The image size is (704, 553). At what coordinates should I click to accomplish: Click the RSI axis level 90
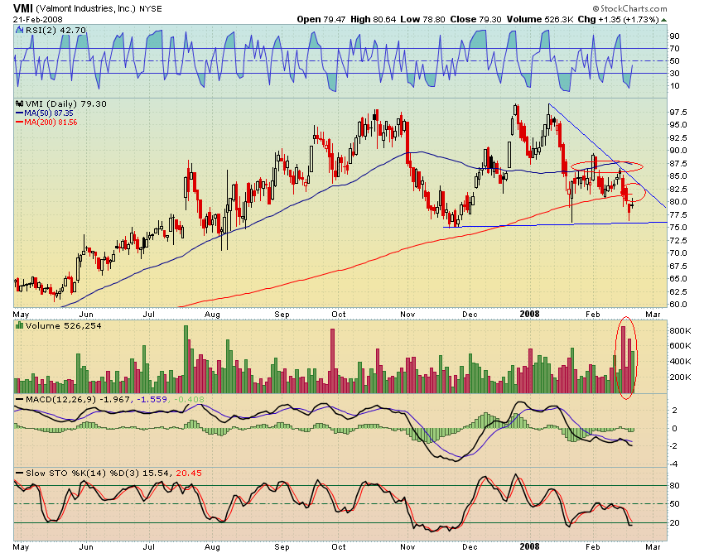(x=674, y=36)
